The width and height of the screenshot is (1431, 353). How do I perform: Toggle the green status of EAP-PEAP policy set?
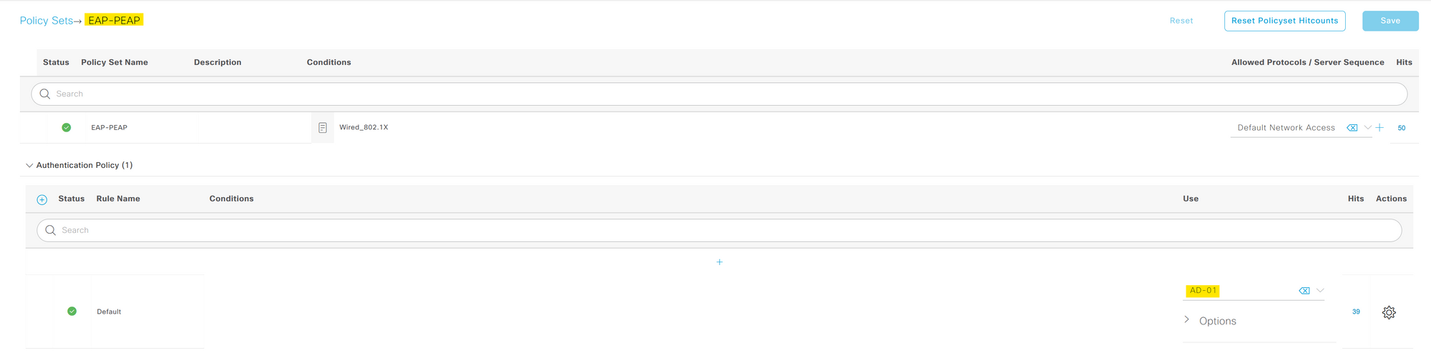tap(67, 127)
